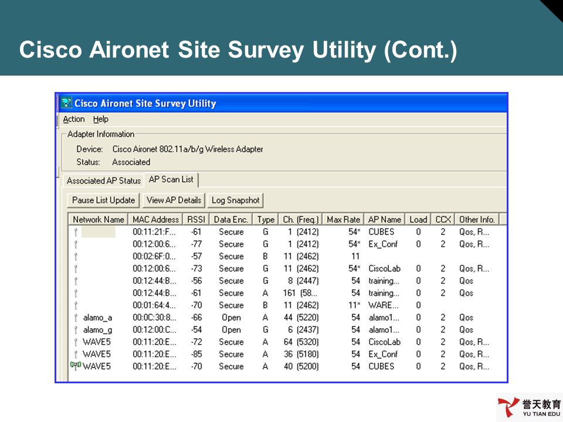Screen dimensions: 563x422
Task: Click channel 161 (58... entry
Action: [x=300, y=293]
